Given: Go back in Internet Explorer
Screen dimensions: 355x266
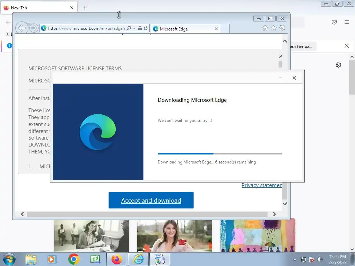Looking at the screenshot, I should pos(22,28).
